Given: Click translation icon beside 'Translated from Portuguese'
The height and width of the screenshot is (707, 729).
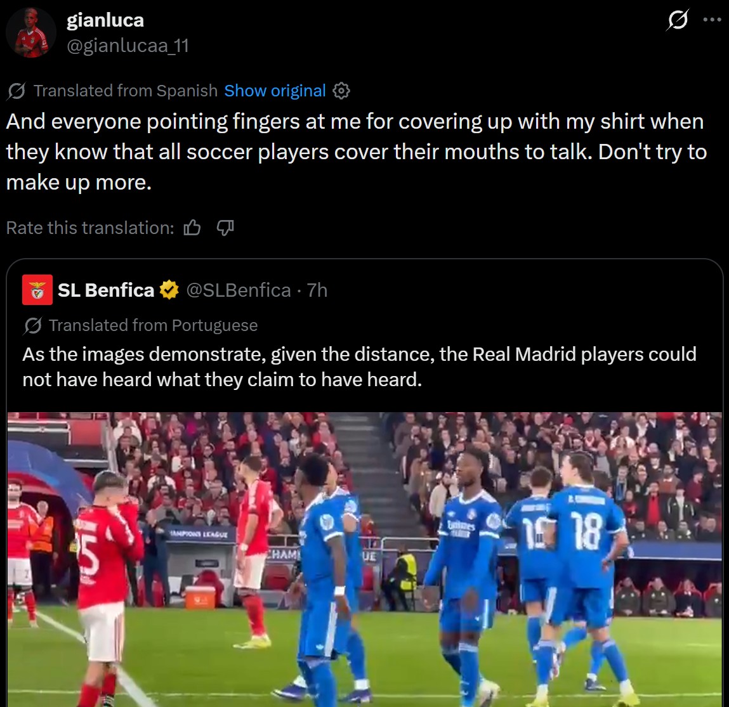Looking at the screenshot, I should (x=33, y=326).
